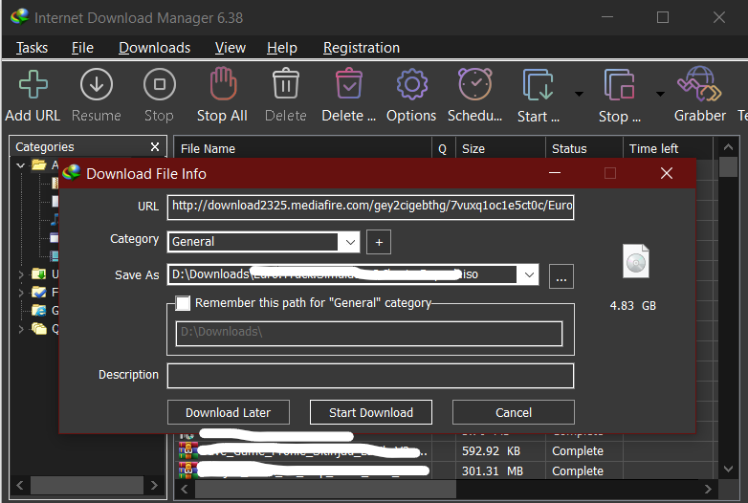
Task: Open Start Queue dropdown arrow
Action: (x=579, y=94)
